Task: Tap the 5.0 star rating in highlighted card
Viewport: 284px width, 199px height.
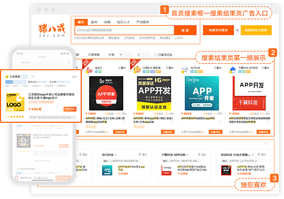Action: (x=15, y=116)
